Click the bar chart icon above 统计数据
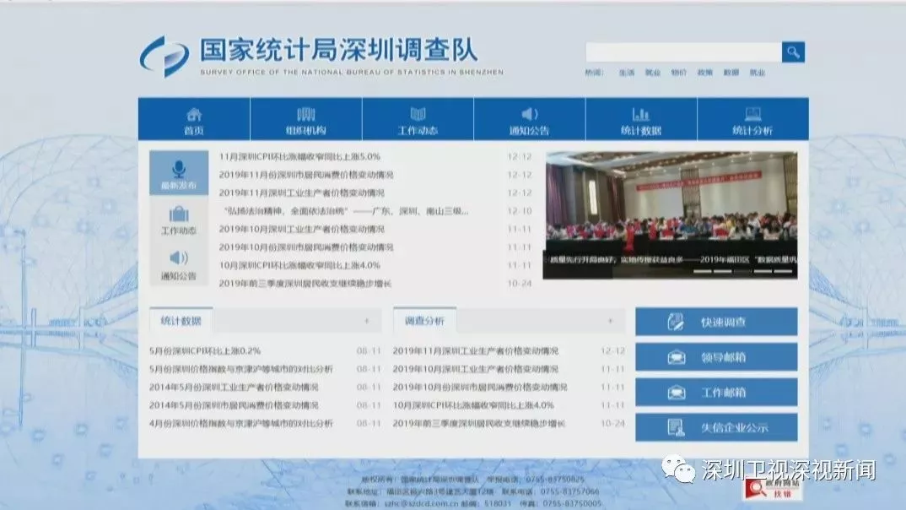This screenshot has height=510, width=906. pos(640,114)
